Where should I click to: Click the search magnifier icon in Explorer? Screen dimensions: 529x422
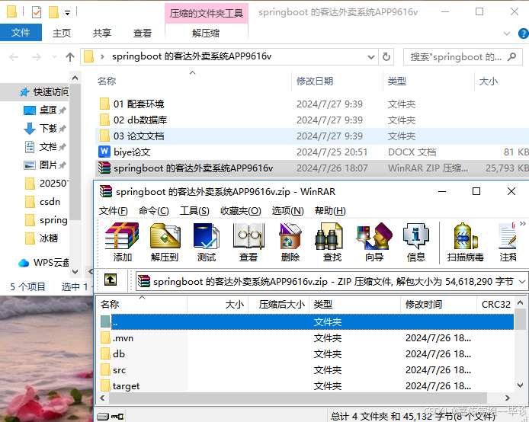511,56
